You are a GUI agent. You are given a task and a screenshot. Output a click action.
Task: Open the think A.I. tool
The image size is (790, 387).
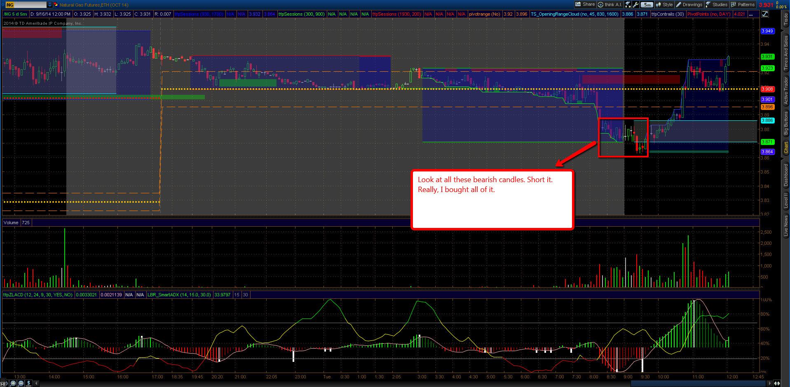(x=610, y=5)
